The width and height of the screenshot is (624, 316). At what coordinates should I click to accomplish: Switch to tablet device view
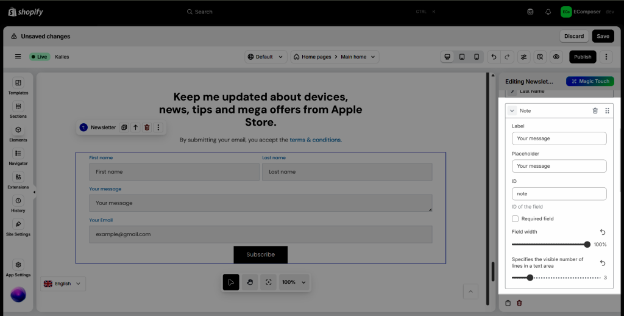[x=462, y=57]
